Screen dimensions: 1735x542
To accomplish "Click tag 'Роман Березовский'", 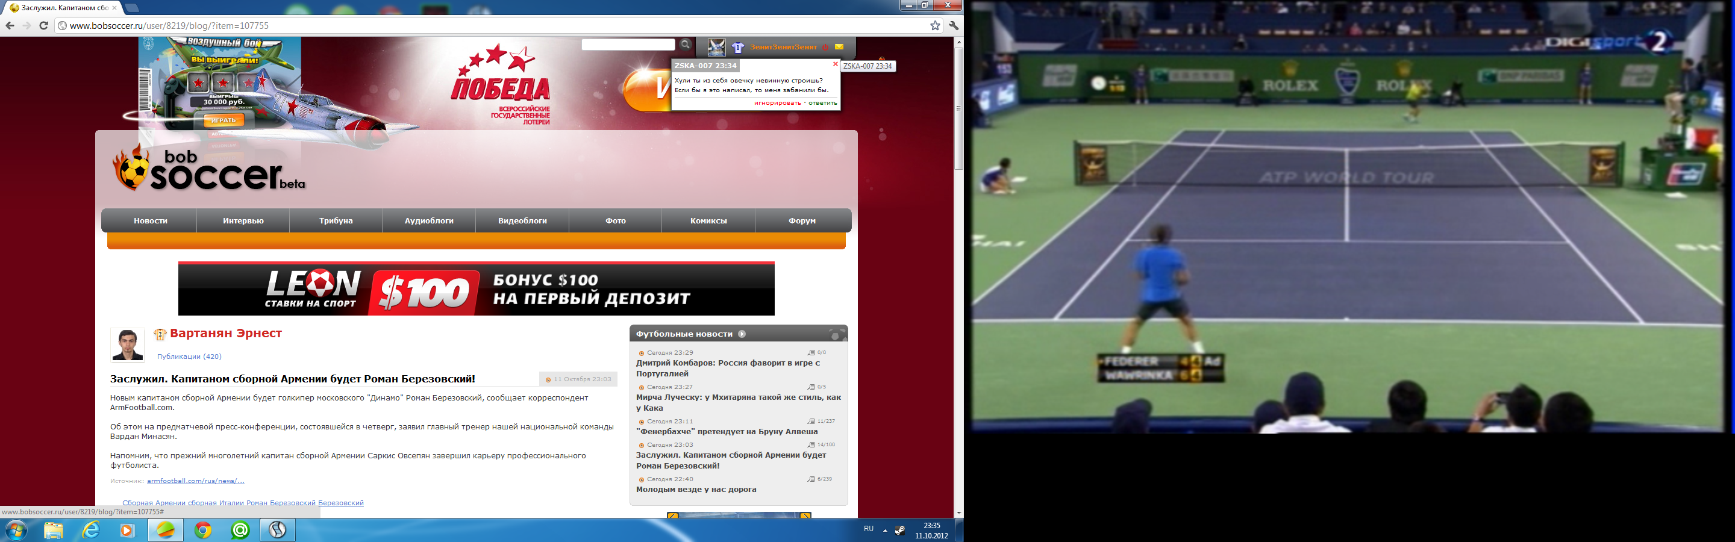I will click(x=281, y=503).
